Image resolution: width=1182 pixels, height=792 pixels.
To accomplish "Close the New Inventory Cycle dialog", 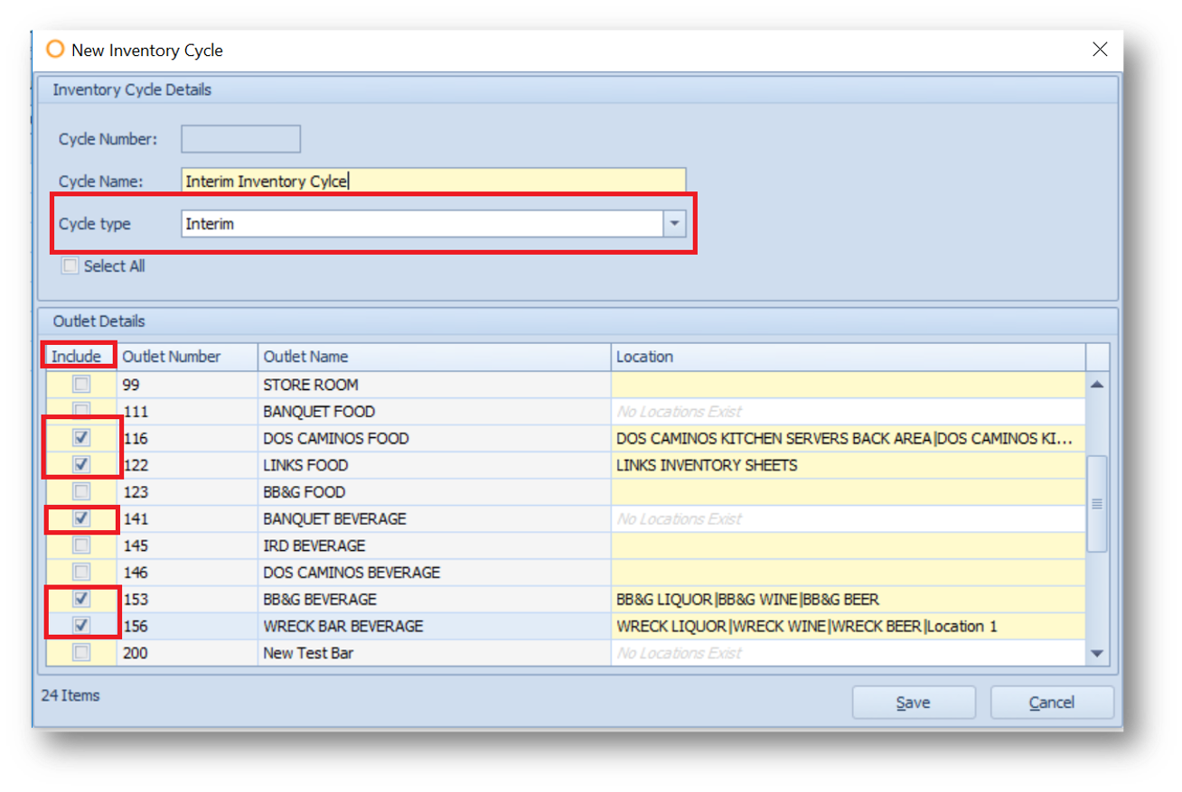I will point(1100,50).
